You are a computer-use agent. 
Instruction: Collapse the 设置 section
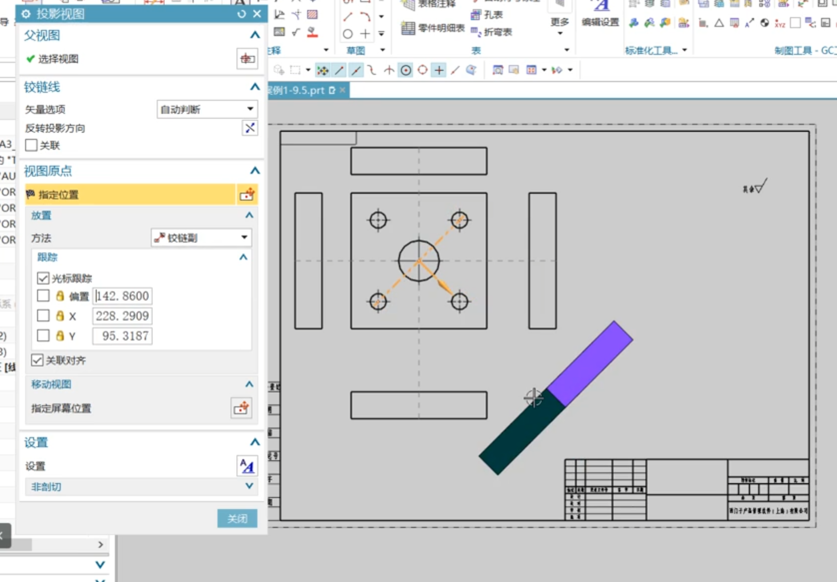[x=255, y=442]
